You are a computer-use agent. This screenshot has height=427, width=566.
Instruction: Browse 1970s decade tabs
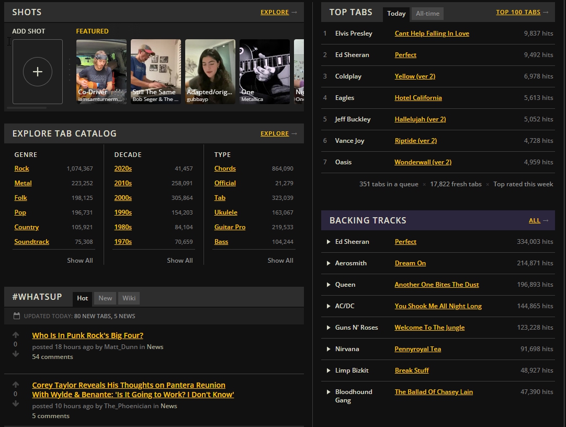(x=123, y=241)
